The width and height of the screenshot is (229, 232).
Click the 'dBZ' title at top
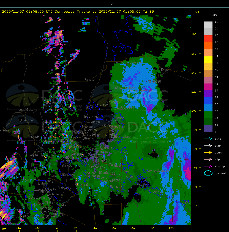[x=115, y=4]
